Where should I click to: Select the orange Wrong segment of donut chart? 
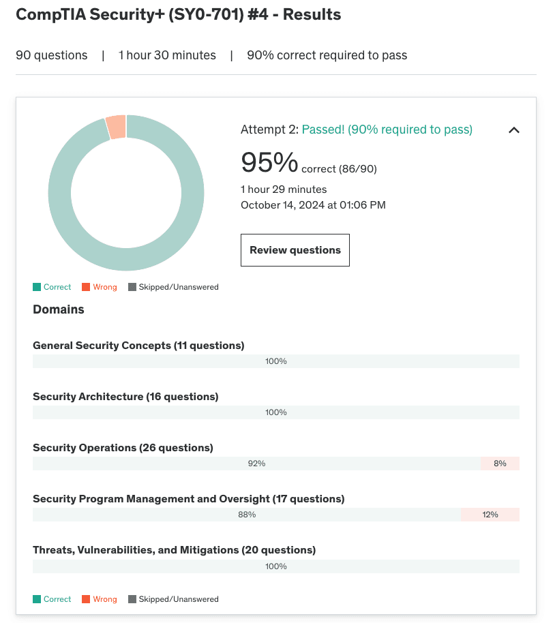[116, 127]
